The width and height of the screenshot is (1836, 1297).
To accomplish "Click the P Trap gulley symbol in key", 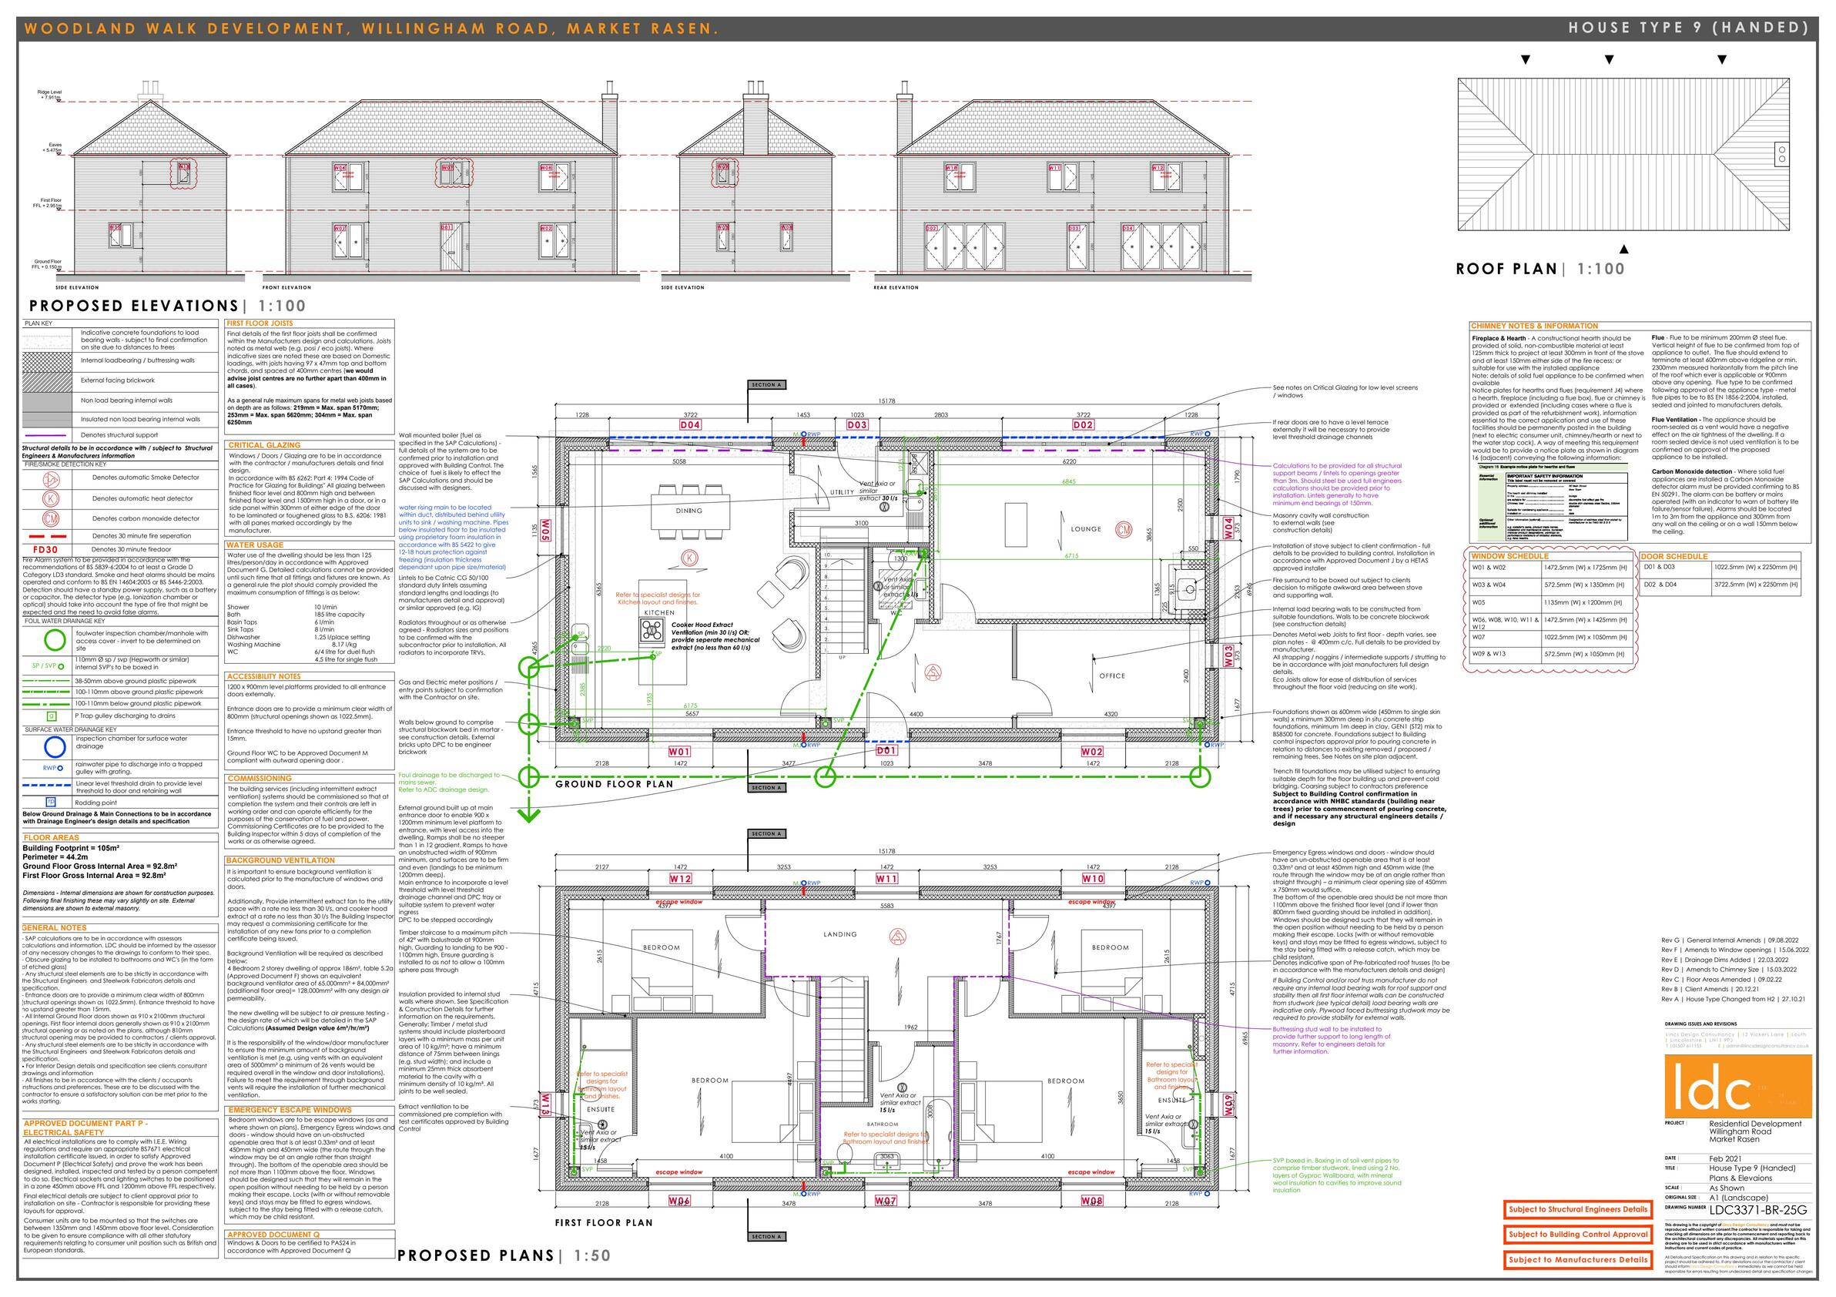I will click(52, 716).
